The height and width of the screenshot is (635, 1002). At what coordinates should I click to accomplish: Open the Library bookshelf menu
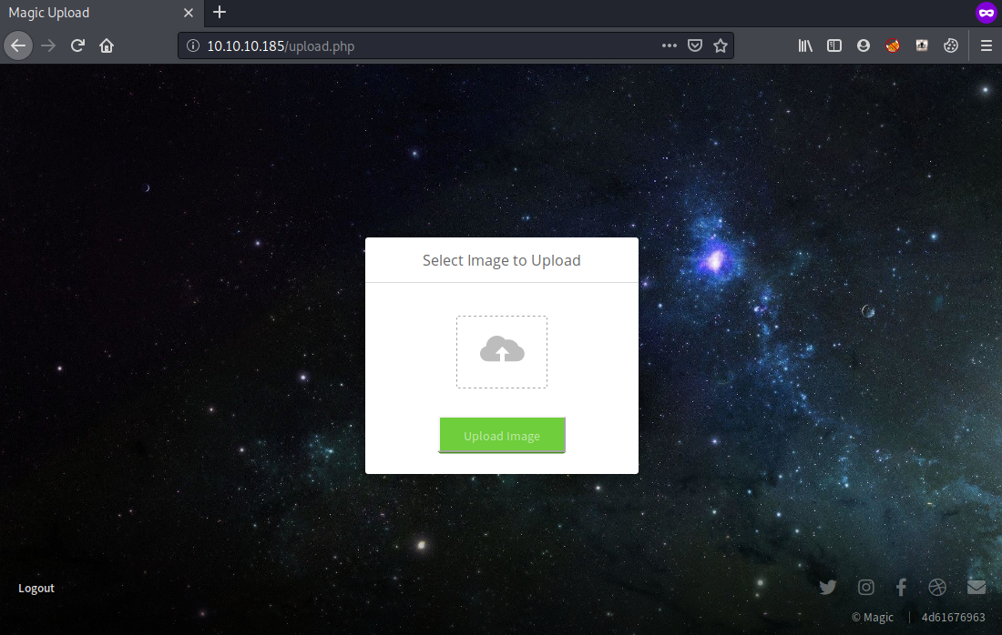pyautogui.click(x=805, y=45)
